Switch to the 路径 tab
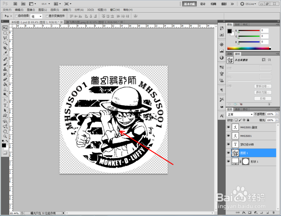Viewport: 281px width, 216px height. (x=245, y=109)
